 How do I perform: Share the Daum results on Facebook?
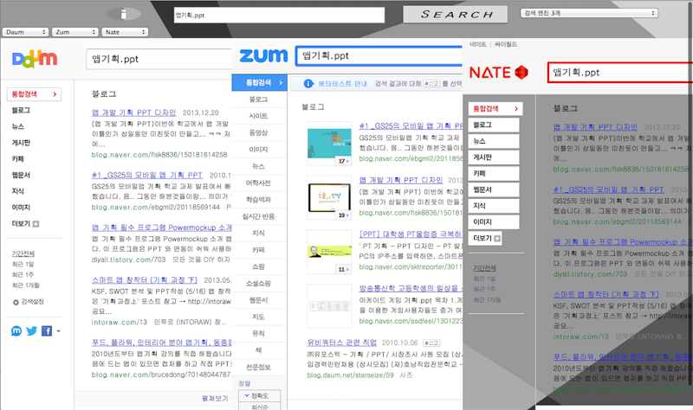[47, 330]
